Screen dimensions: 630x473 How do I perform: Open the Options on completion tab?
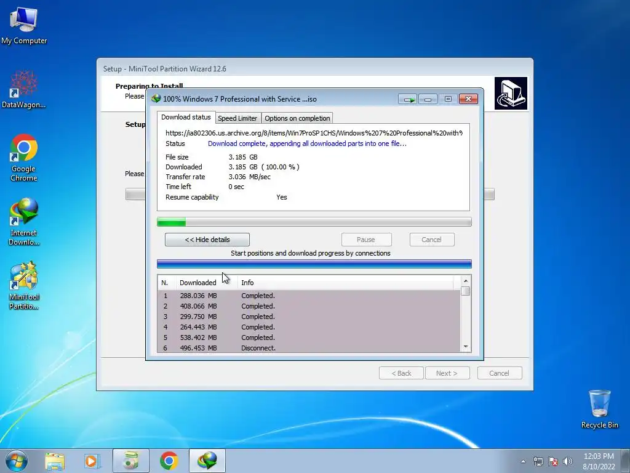(297, 118)
